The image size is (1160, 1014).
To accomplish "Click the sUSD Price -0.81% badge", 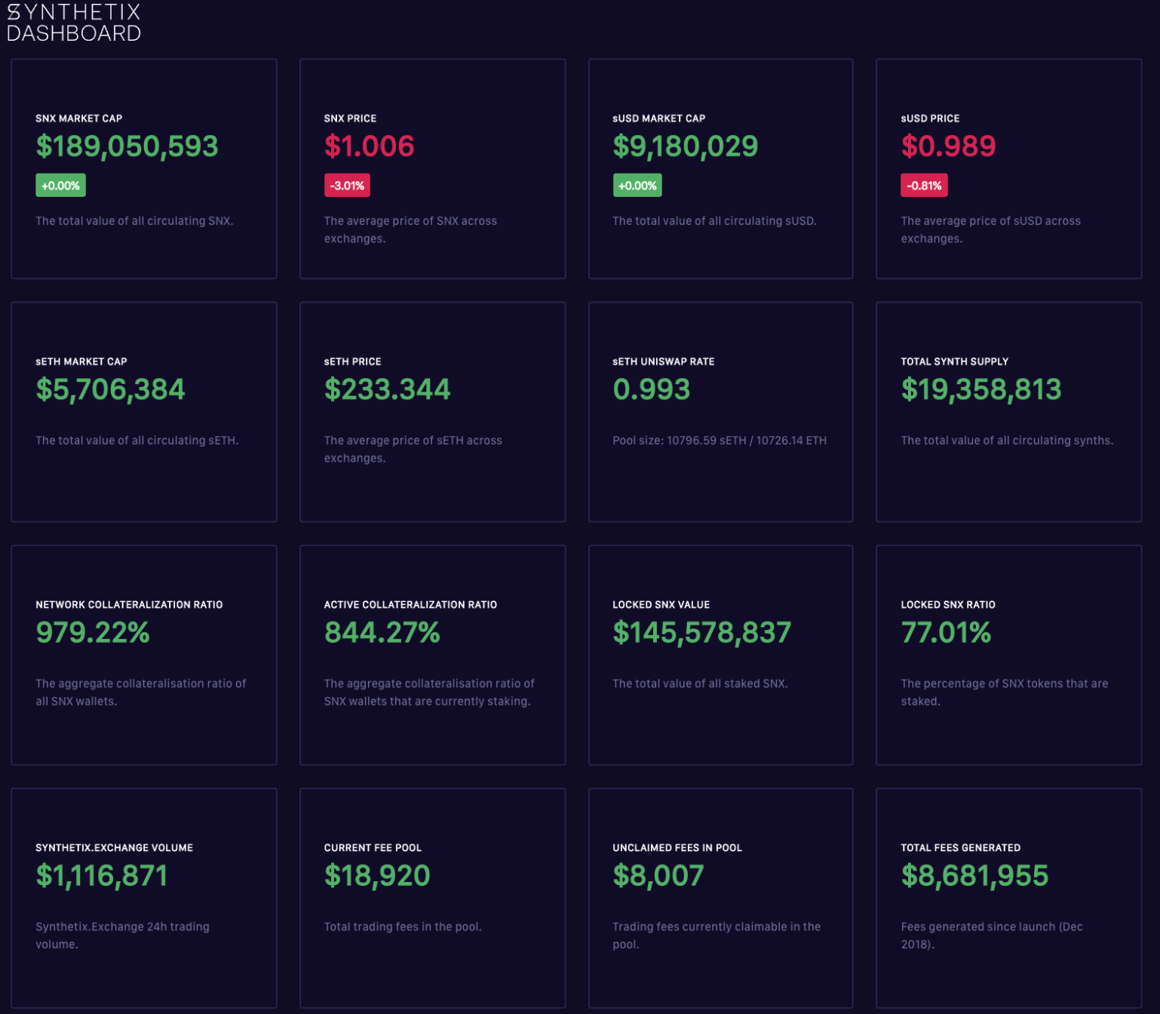I will (924, 186).
